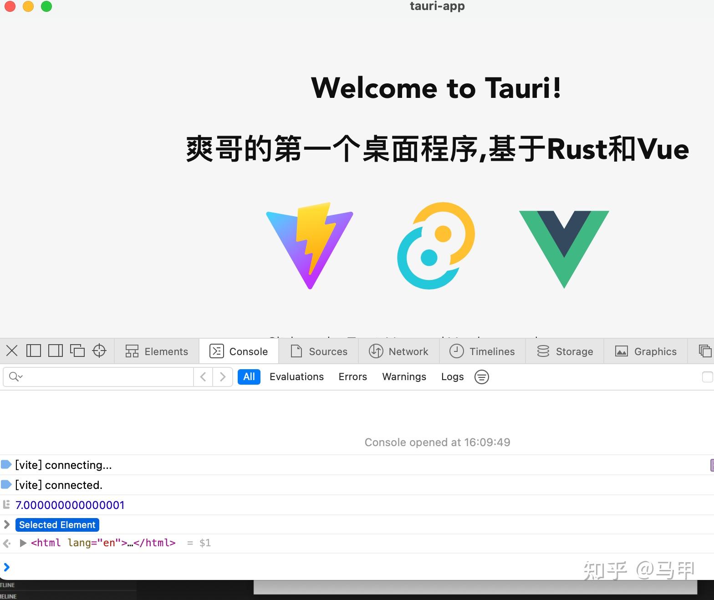Close the Web Inspector panel
The width and height of the screenshot is (714, 600).
(x=12, y=351)
